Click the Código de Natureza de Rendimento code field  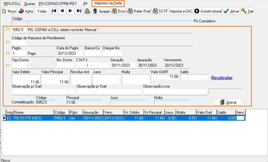pos(19,43)
